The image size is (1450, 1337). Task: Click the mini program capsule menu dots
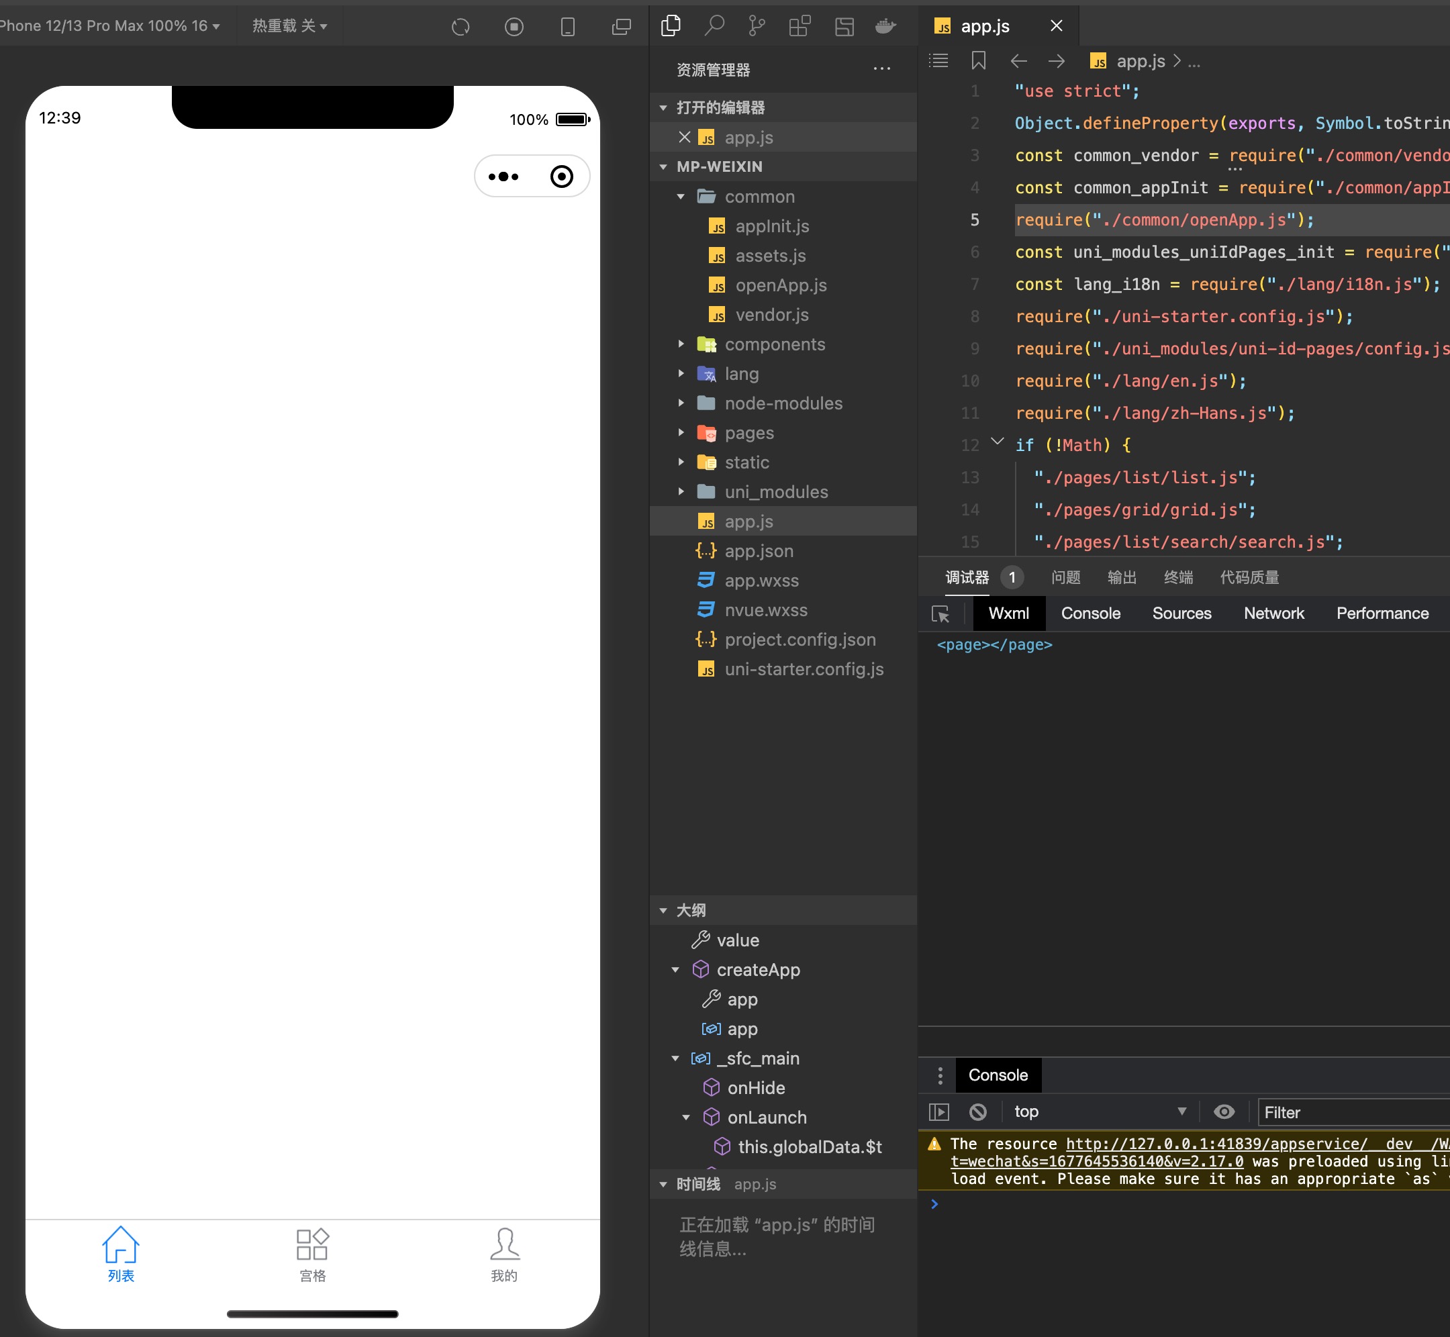[x=503, y=177]
